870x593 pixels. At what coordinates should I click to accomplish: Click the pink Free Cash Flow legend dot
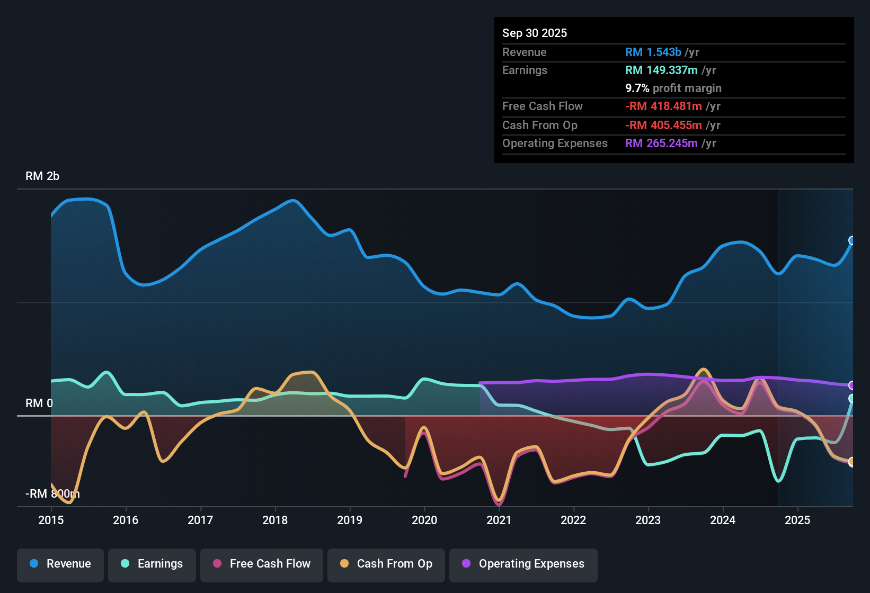[217, 564]
